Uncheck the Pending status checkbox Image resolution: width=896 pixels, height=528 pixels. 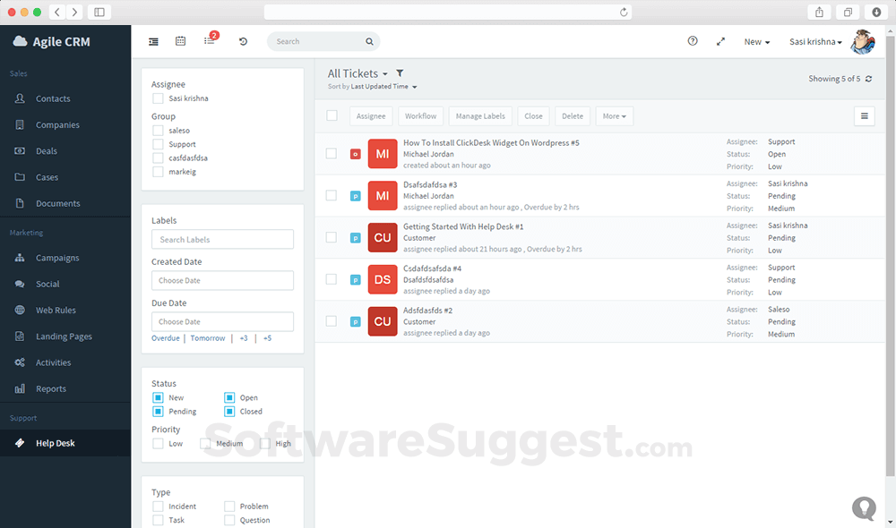pyautogui.click(x=158, y=412)
